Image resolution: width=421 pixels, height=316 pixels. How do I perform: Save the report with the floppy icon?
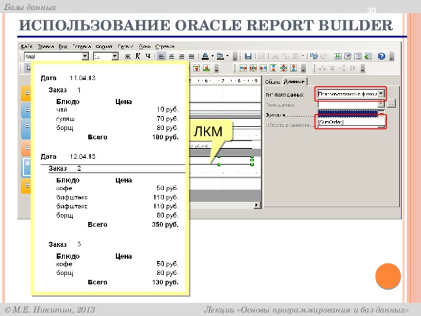[x=248, y=56]
